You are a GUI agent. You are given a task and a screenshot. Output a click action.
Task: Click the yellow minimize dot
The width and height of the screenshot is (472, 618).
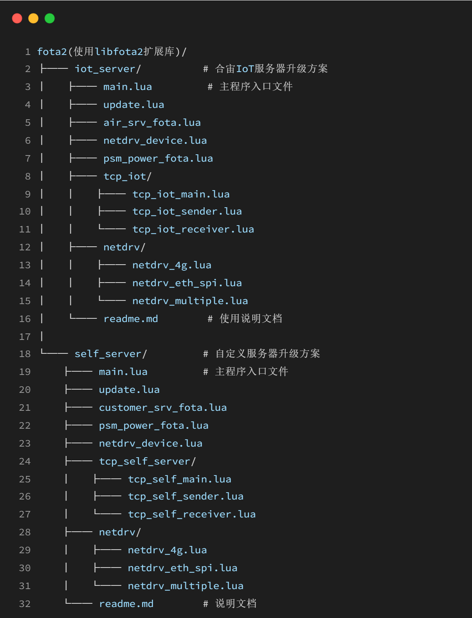pos(33,18)
